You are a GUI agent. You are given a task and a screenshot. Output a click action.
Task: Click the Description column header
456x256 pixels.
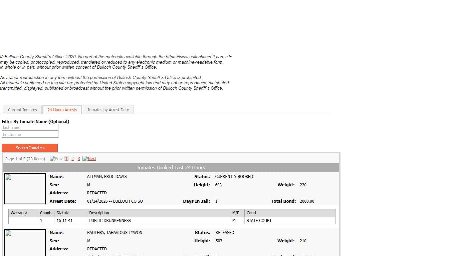point(99,213)
